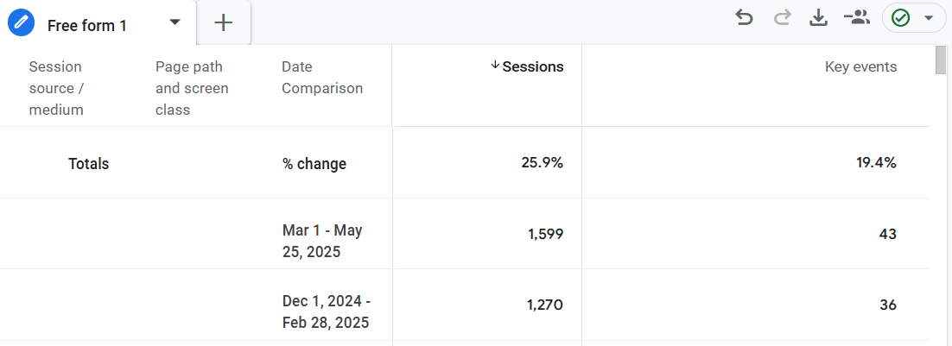Screen dimensions: 952x346
Task: Select the Free form 1 tab
Action: [x=87, y=26]
